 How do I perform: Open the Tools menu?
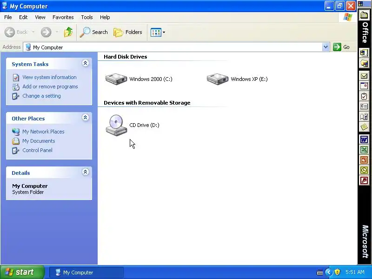click(x=87, y=17)
